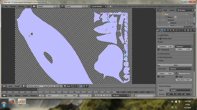Image resolution: width=197 pixels, height=110 pixels.
Task: Click the new image plus icon
Action: click(x=52, y=86)
